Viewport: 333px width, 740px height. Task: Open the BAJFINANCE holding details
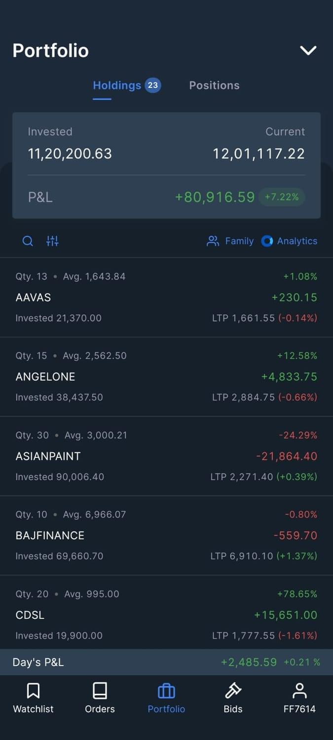click(x=166, y=535)
